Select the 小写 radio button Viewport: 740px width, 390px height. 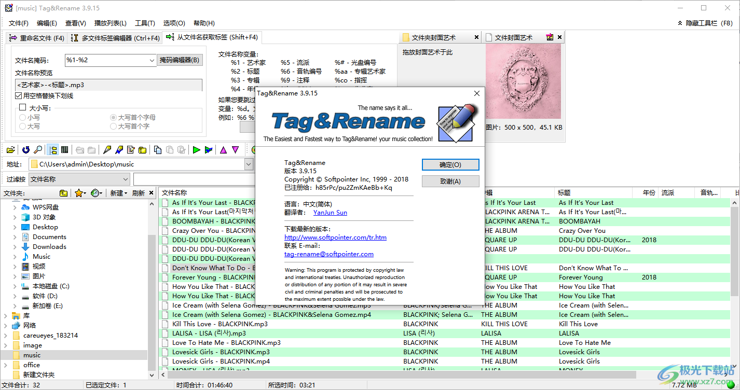pos(22,118)
